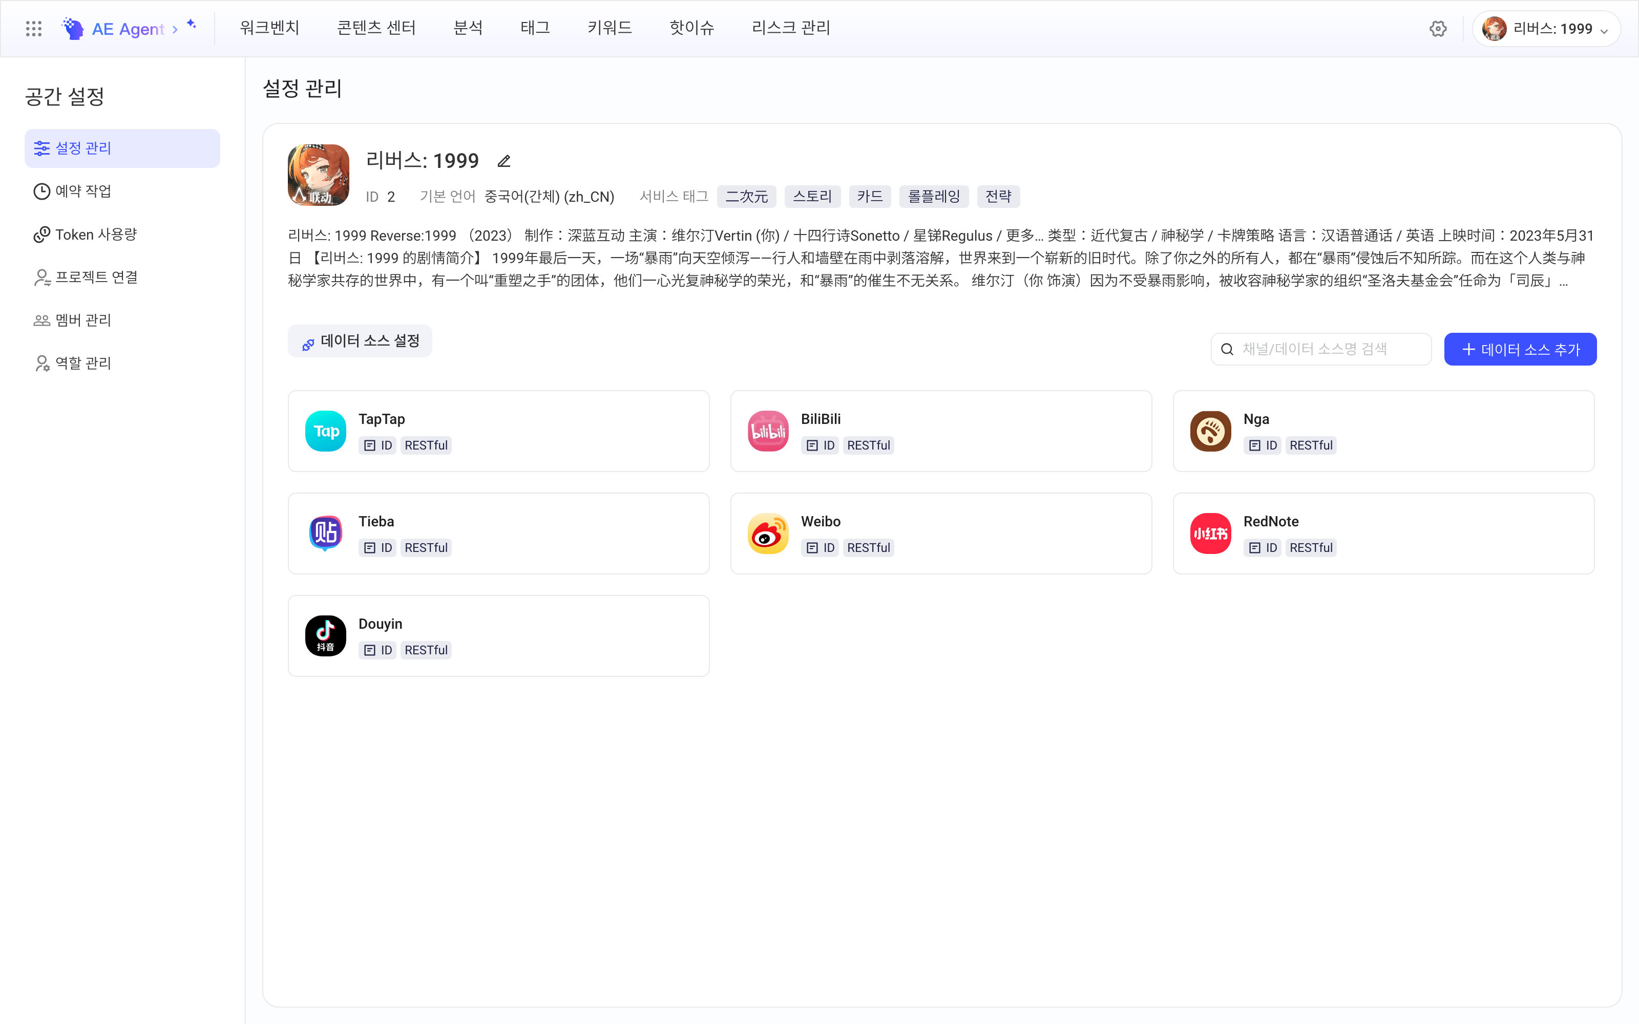The image size is (1639, 1024).
Task: Switch to 태그 in top navigation
Action: 535,28
